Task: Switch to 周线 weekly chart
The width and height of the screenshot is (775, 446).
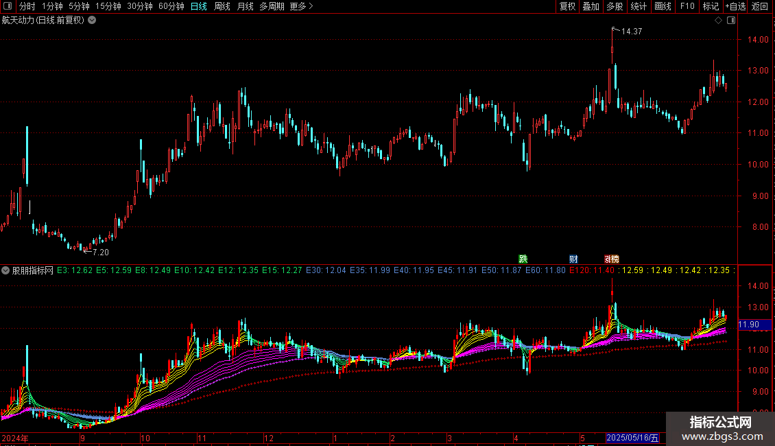Action: pos(222,6)
